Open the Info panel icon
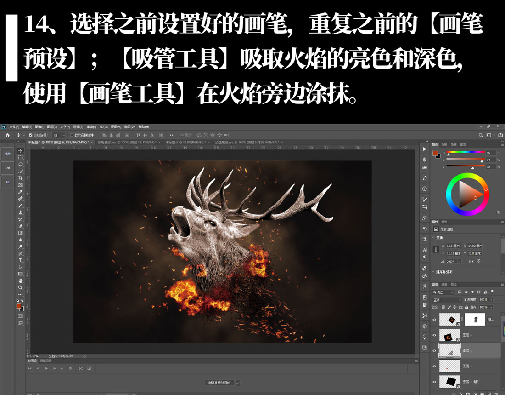This screenshot has height=395, width=505. (x=425, y=189)
